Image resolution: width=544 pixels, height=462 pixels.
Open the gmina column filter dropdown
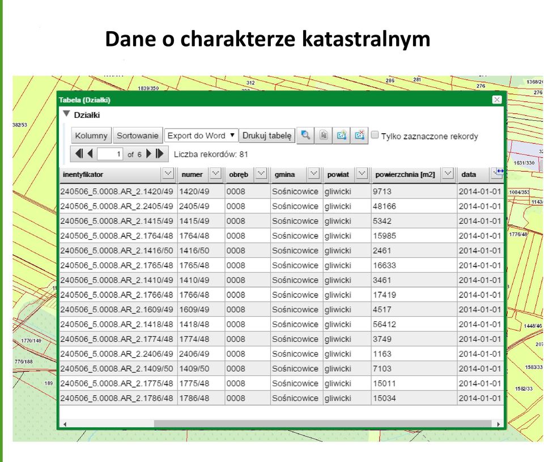(313, 173)
